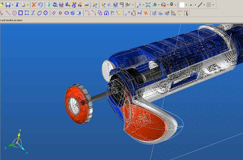Select the Rectangle drawing tool
Image resolution: width=243 pixels, height=160 pixels.
click(21, 13)
